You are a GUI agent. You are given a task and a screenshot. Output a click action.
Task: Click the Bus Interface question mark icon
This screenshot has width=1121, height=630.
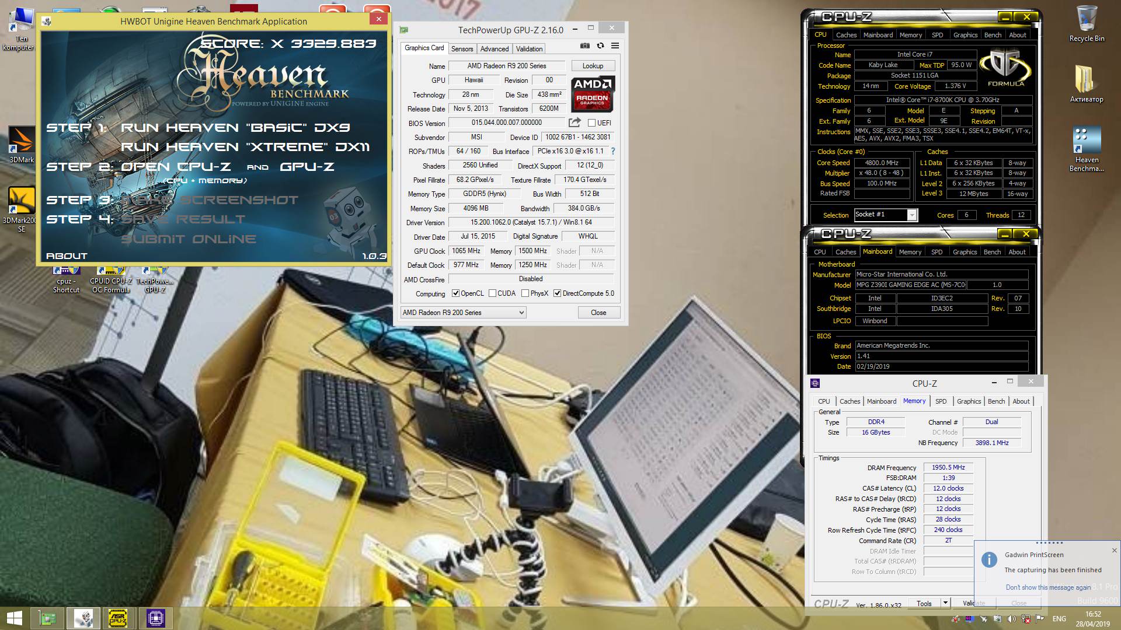tap(612, 151)
